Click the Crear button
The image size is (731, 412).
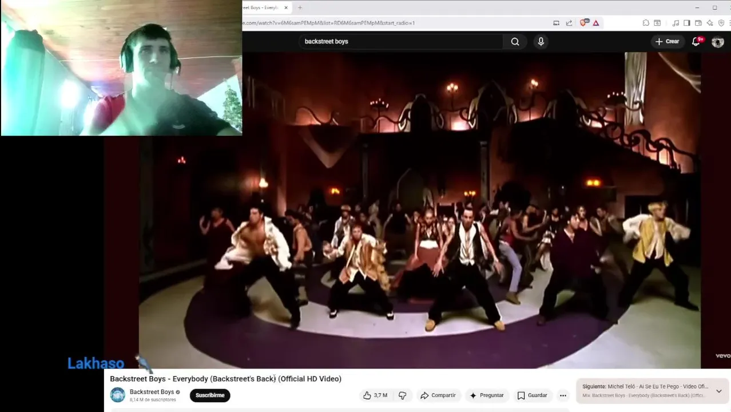tap(667, 41)
